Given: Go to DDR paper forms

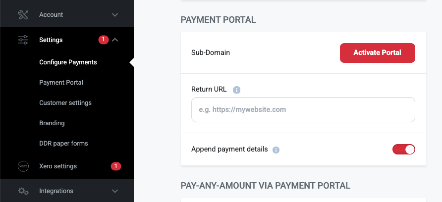Looking at the screenshot, I should coord(63,144).
